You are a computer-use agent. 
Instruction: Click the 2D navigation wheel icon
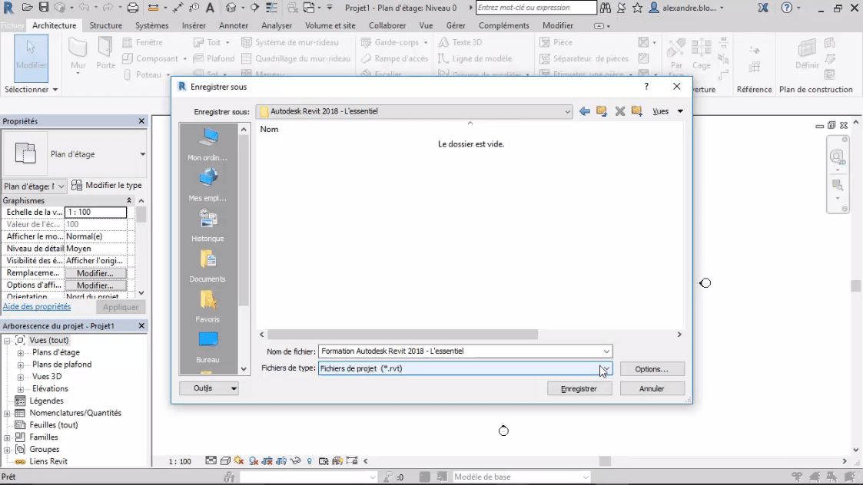click(x=837, y=157)
